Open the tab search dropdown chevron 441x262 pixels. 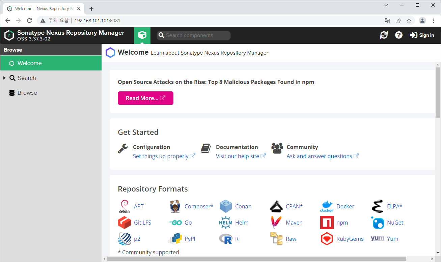coord(387,5)
